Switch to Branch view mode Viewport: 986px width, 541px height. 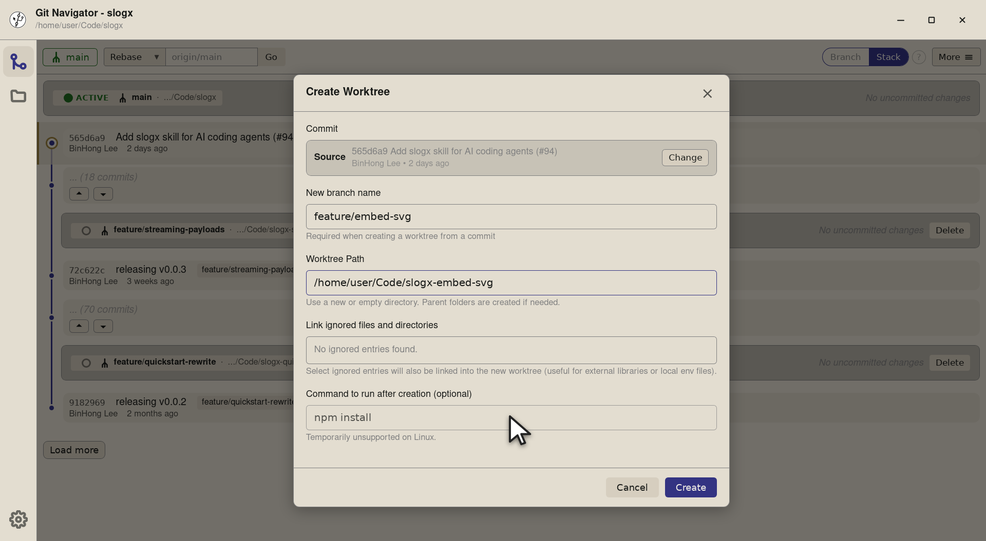pos(845,57)
